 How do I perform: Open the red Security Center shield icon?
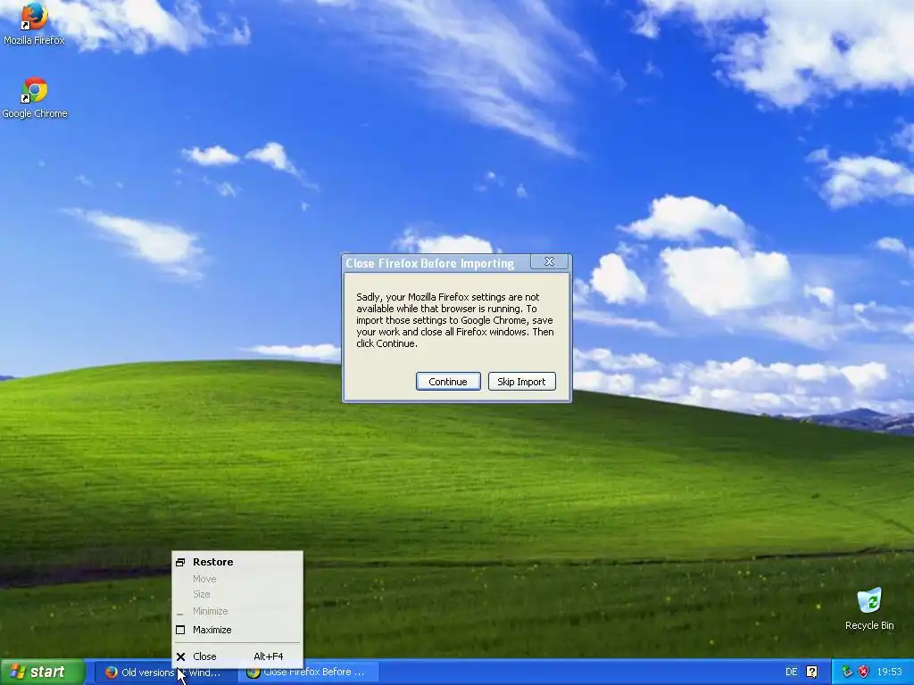[863, 672]
